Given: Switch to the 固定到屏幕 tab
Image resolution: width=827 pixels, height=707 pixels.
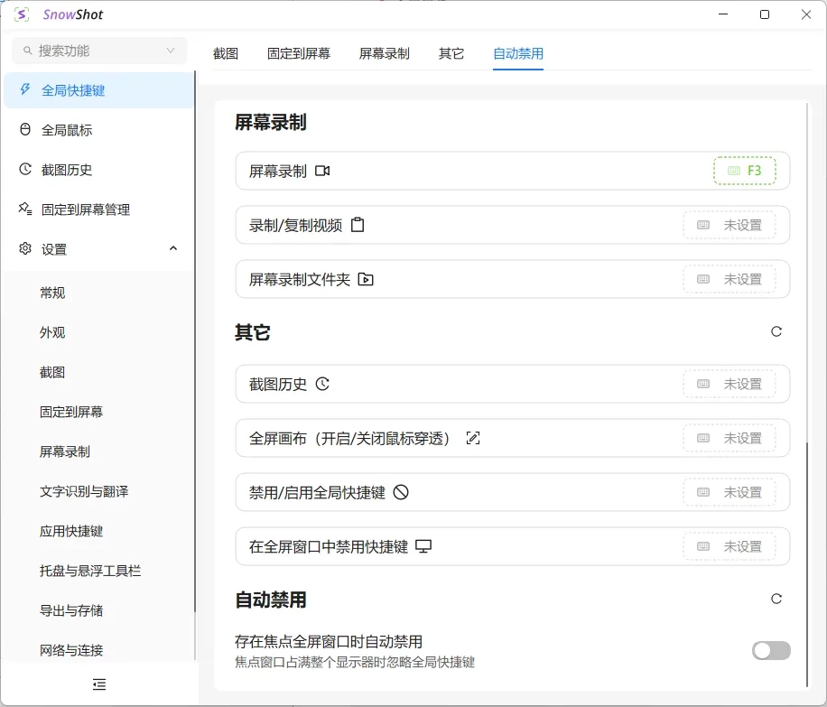Looking at the screenshot, I should (x=299, y=53).
